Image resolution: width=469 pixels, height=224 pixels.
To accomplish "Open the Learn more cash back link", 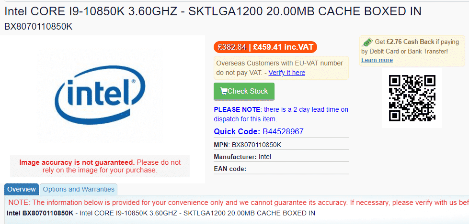I will pyautogui.click(x=377, y=60).
